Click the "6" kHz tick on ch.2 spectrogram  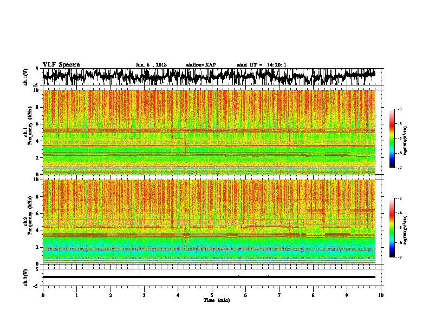point(38,214)
